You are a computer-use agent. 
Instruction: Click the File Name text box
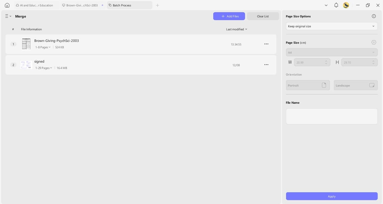pyautogui.click(x=332, y=116)
